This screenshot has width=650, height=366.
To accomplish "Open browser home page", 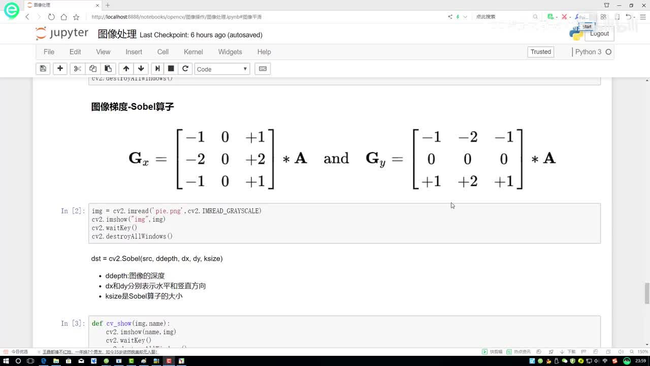I will click(63, 17).
